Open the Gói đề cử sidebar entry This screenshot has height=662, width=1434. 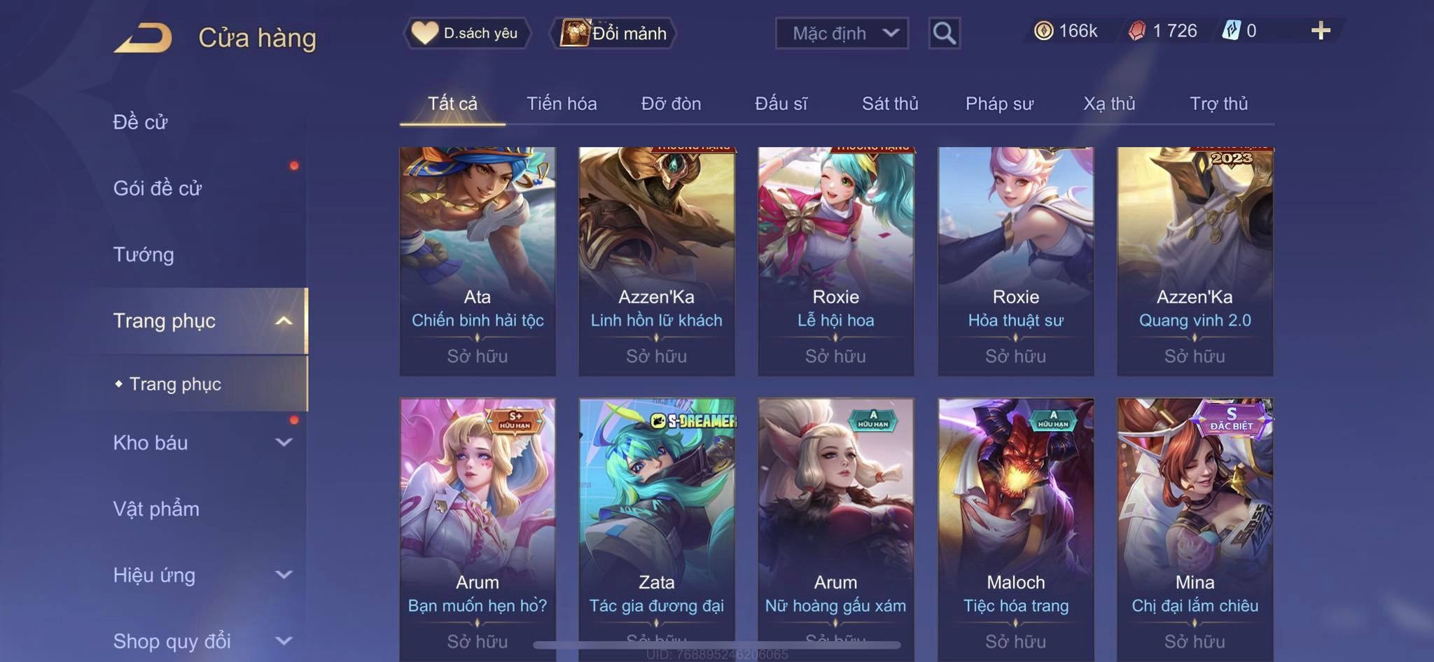click(158, 188)
